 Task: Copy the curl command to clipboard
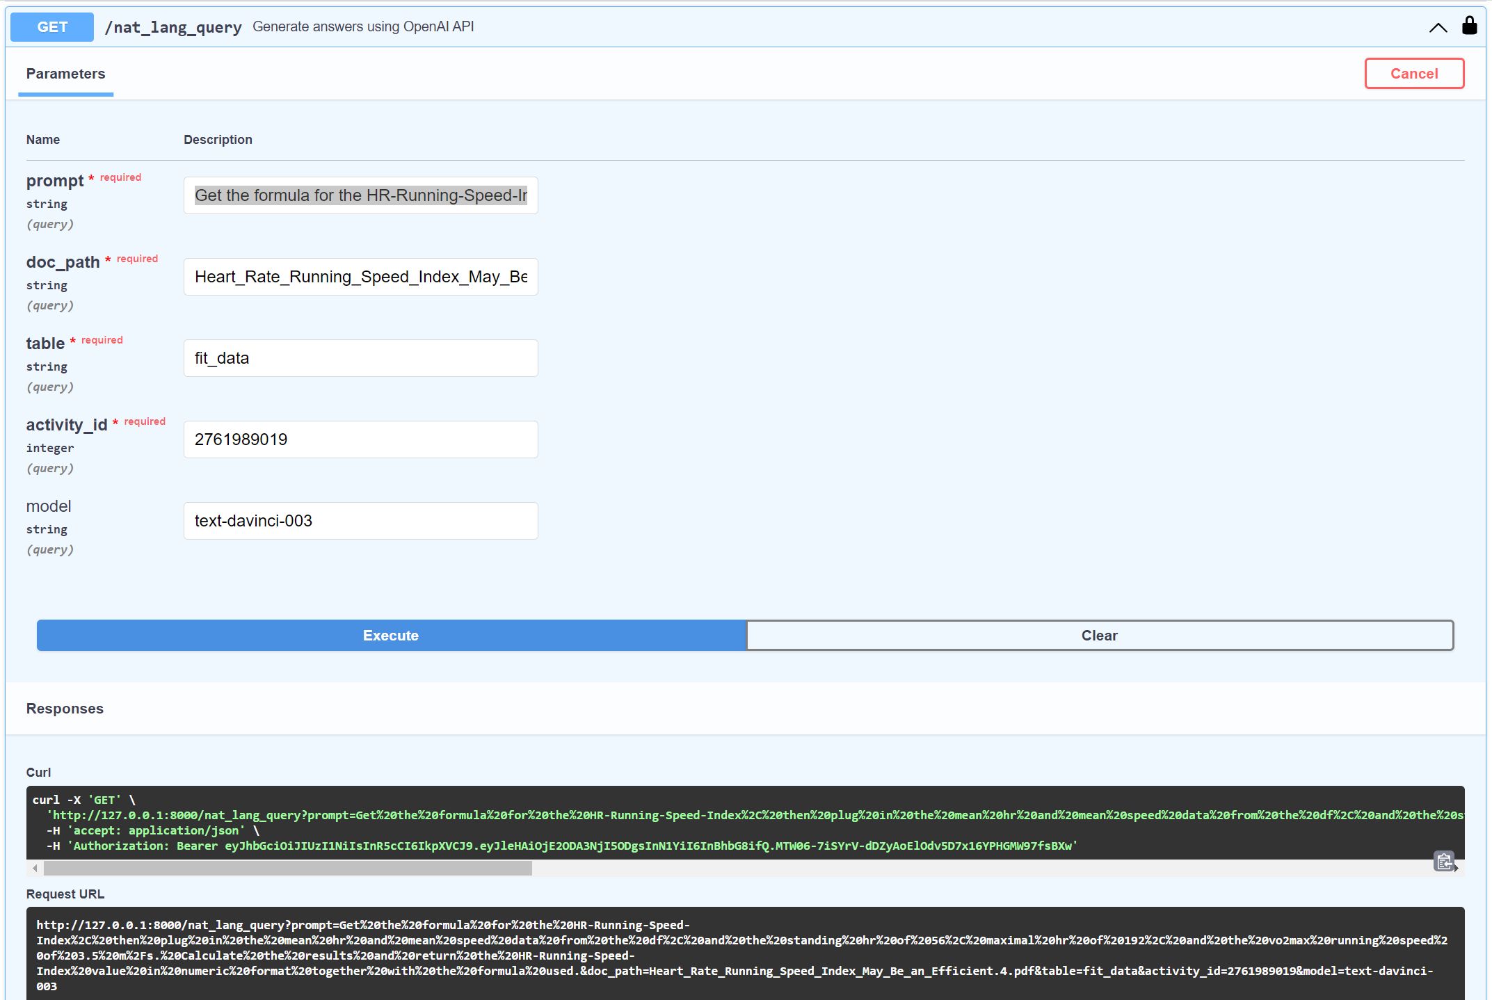click(1443, 862)
